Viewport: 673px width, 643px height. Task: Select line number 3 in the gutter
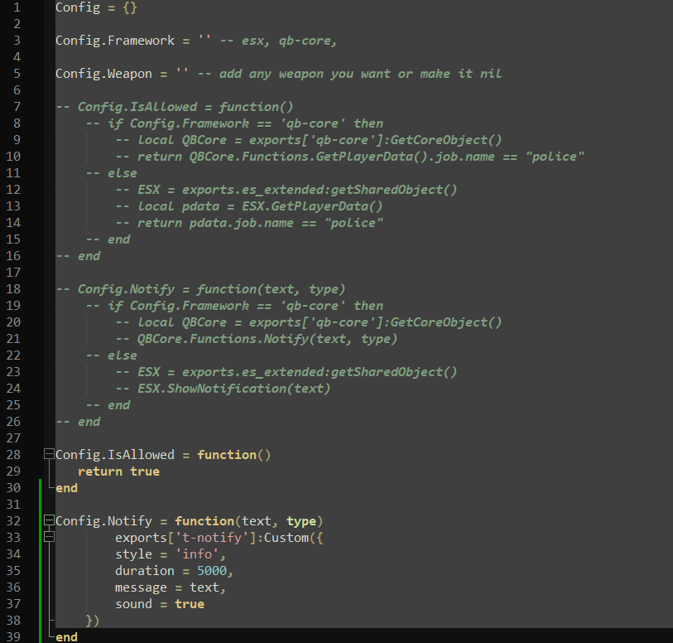pos(17,41)
